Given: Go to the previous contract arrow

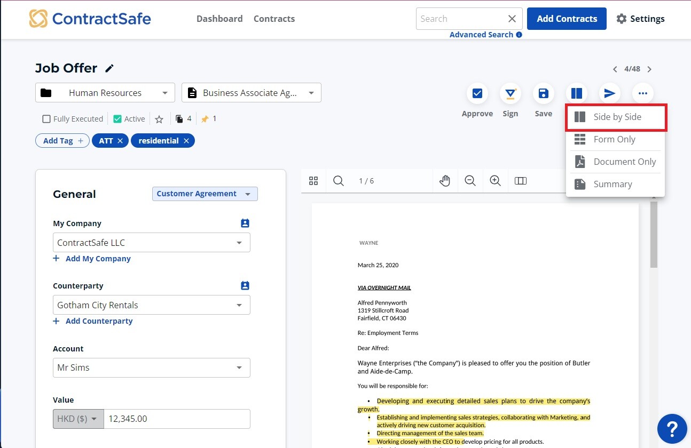Looking at the screenshot, I should point(615,69).
